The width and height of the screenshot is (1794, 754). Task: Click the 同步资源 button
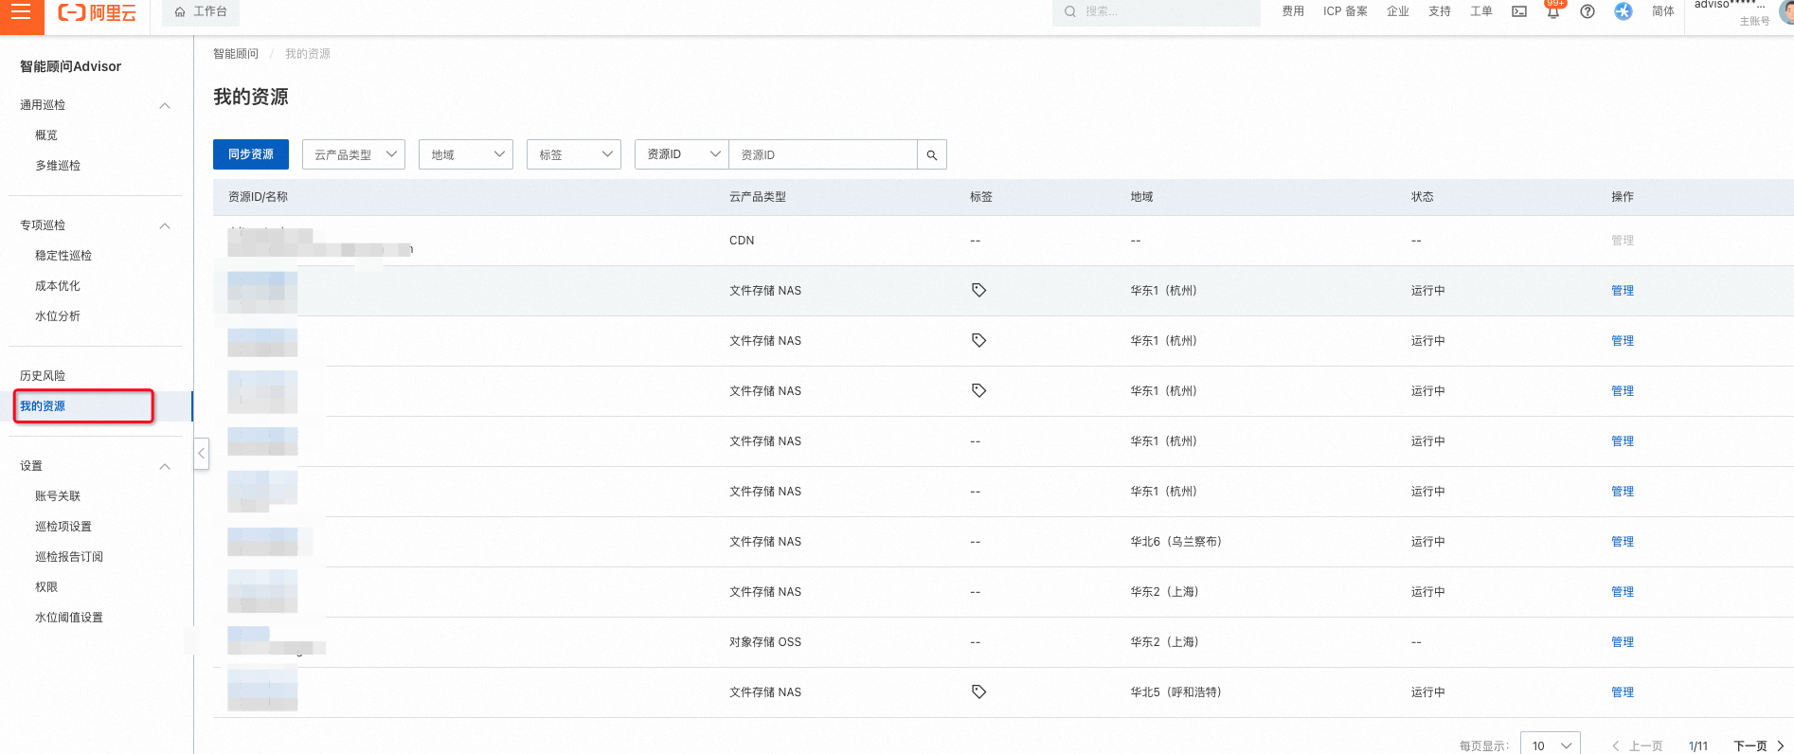click(251, 154)
